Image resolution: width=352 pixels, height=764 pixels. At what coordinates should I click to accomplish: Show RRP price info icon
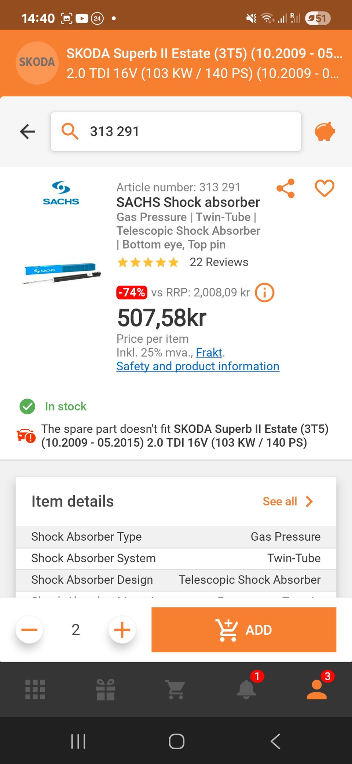pos(264,293)
